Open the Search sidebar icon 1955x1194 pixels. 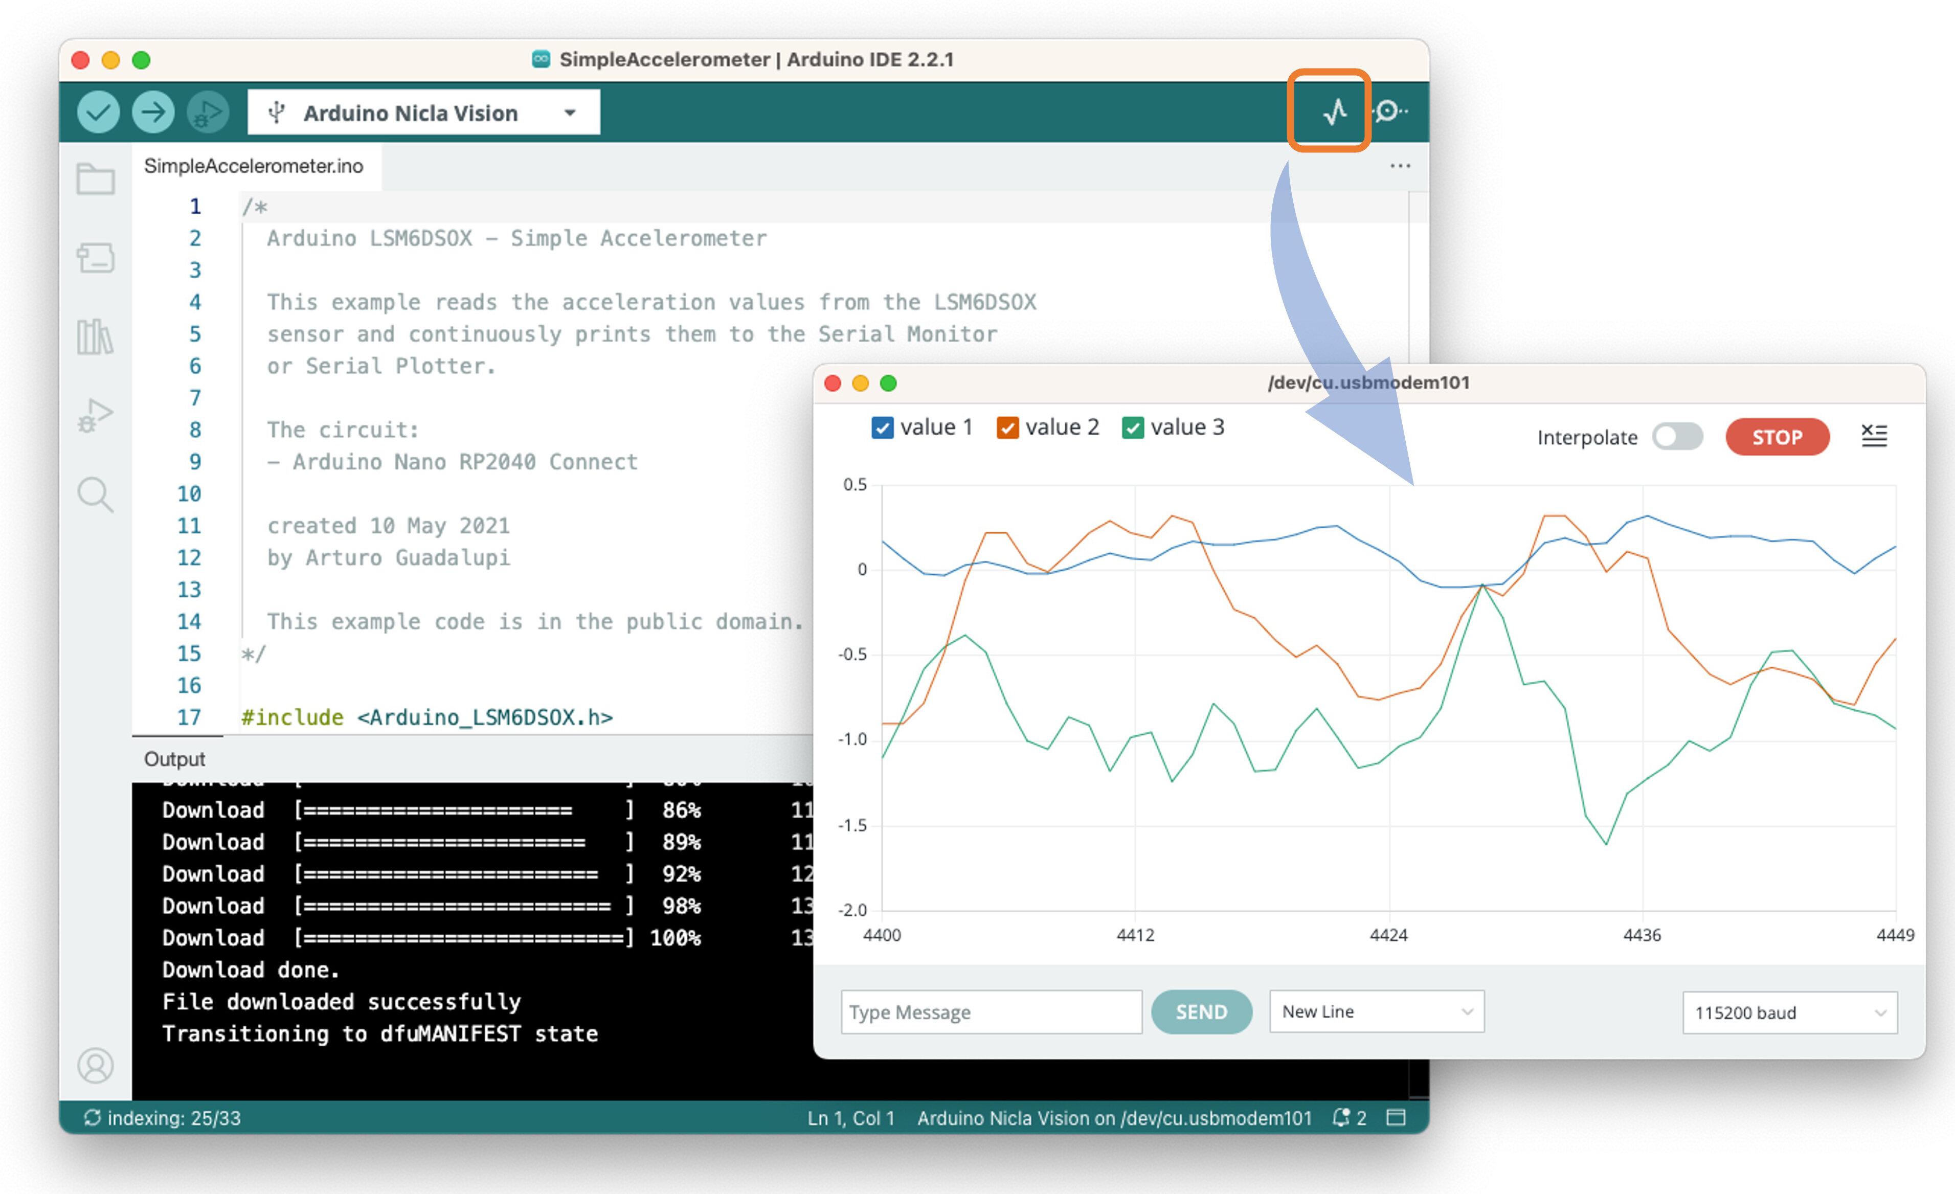[95, 494]
